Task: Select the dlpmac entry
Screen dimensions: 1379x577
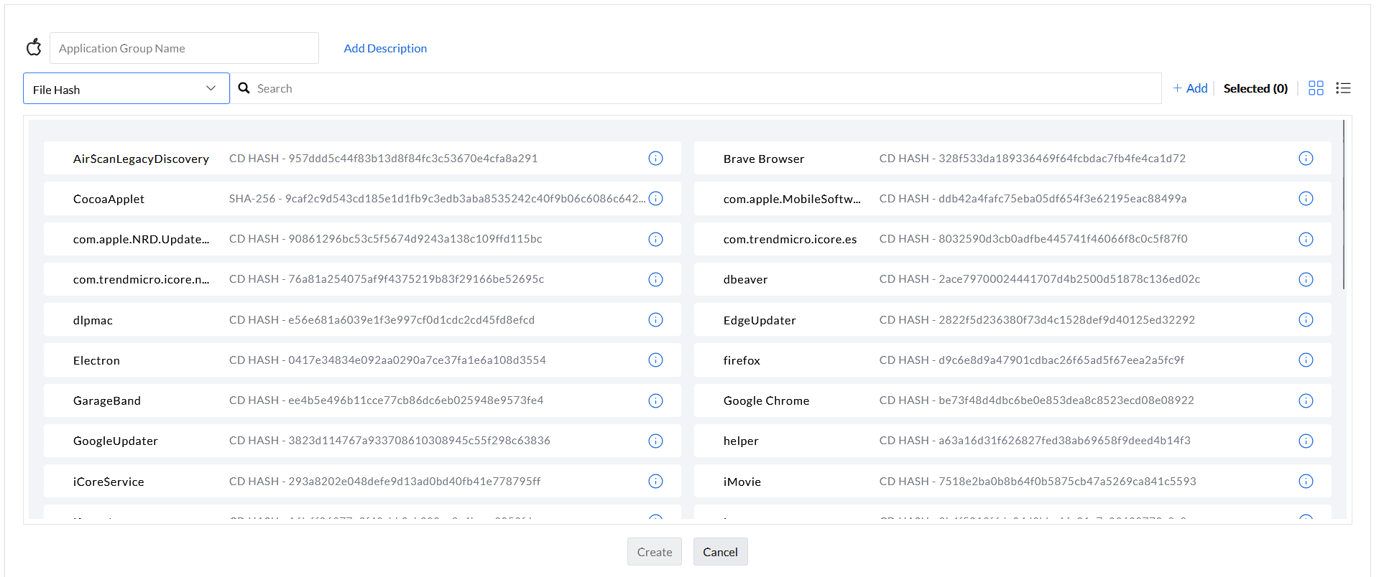Action: click(362, 320)
